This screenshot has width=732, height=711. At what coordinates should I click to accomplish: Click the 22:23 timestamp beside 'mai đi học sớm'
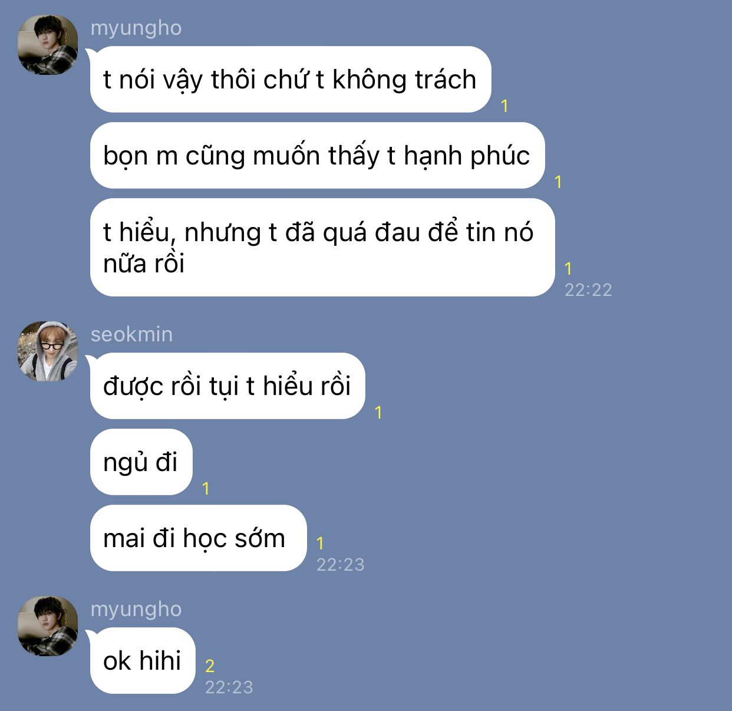click(341, 564)
